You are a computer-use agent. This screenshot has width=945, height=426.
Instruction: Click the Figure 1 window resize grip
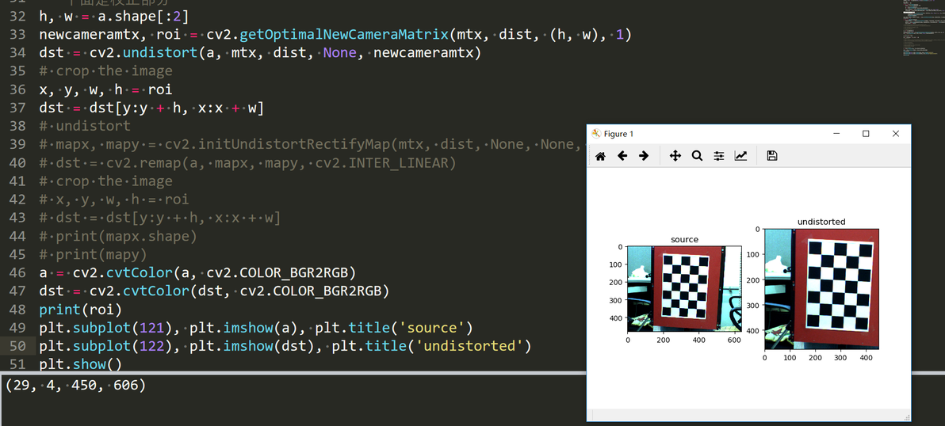[906, 417]
